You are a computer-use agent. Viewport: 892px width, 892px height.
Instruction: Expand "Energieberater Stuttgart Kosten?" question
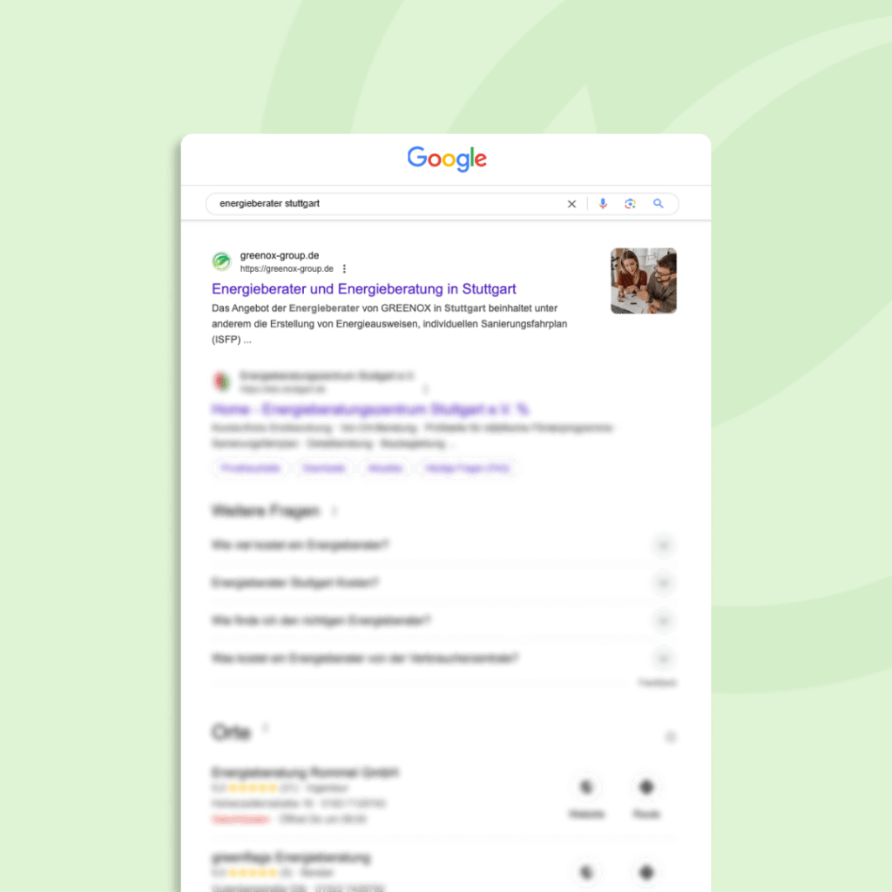(x=663, y=583)
